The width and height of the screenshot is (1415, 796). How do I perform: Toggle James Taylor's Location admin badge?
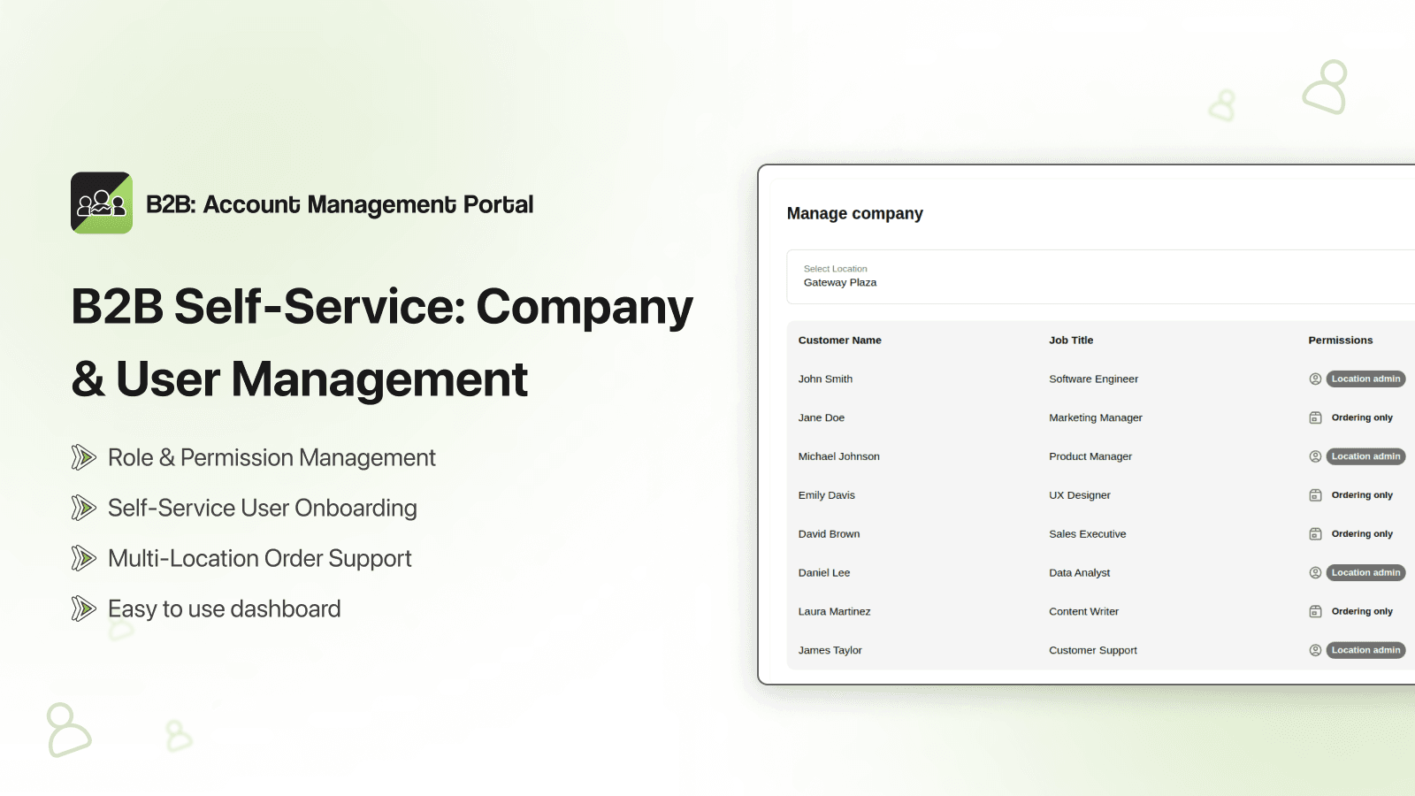(x=1366, y=650)
